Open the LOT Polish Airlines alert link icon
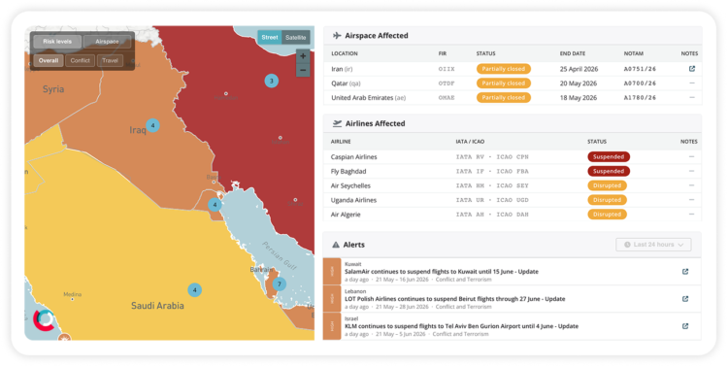The height and width of the screenshot is (366, 728). pyautogui.click(x=685, y=299)
